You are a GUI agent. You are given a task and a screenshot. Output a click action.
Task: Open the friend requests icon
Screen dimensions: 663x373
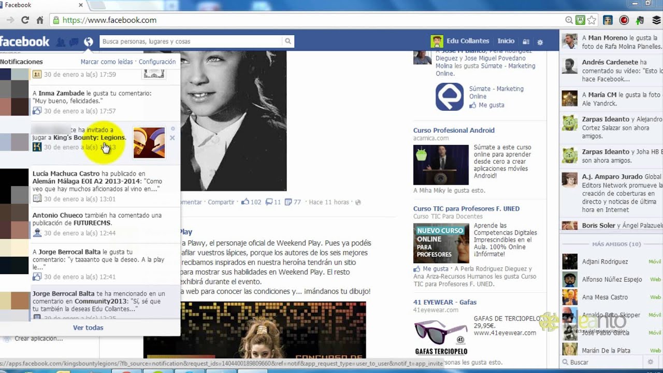pos(61,41)
